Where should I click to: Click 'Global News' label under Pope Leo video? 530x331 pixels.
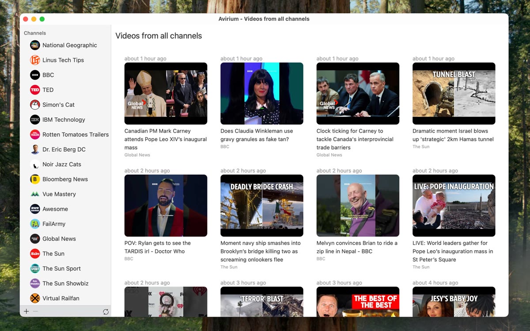(x=137, y=155)
